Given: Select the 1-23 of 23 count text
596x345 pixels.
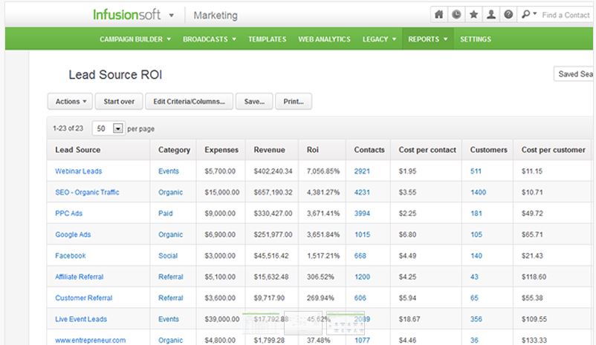Looking at the screenshot, I should (x=68, y=128).
